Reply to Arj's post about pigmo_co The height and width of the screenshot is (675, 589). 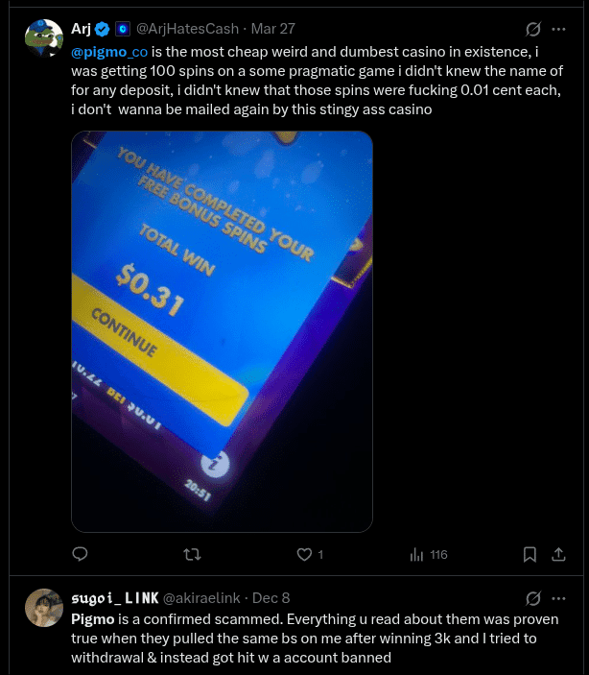point(80,554)
